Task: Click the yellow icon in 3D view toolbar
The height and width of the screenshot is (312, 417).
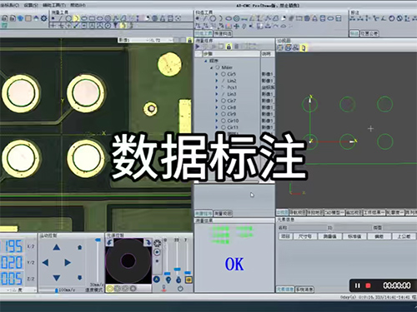Action: click(304, 47)
